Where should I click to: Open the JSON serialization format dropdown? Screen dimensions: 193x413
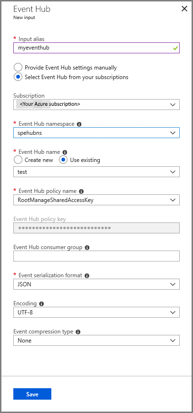click(x=96, y=284)
